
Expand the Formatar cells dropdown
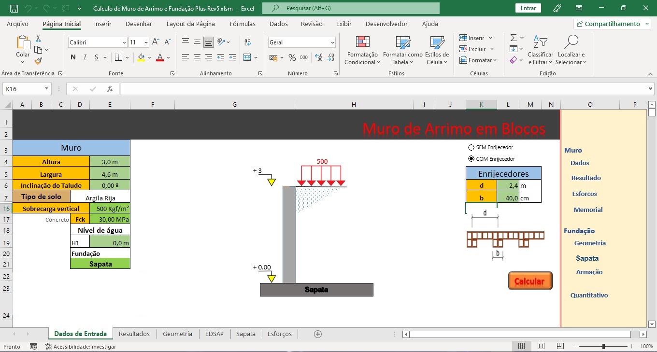coord(495,60)
